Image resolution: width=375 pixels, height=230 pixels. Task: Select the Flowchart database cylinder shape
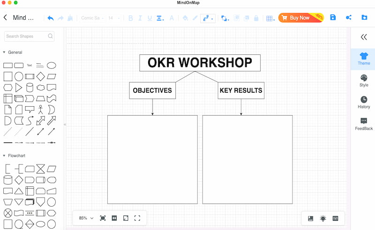pos(7,180)
